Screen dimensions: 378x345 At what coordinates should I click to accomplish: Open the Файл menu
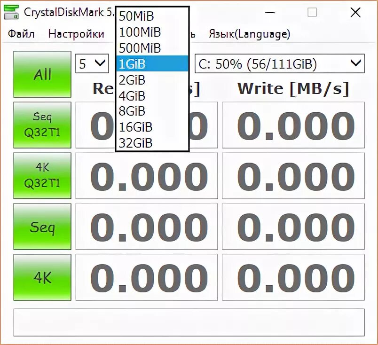click(x=21, y=34)
